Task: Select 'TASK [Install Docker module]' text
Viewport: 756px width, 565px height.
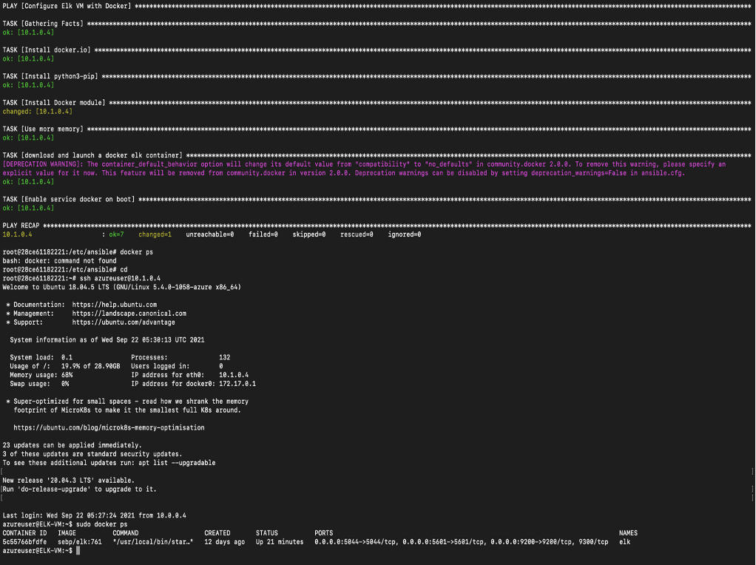Action: click(54, 103)
